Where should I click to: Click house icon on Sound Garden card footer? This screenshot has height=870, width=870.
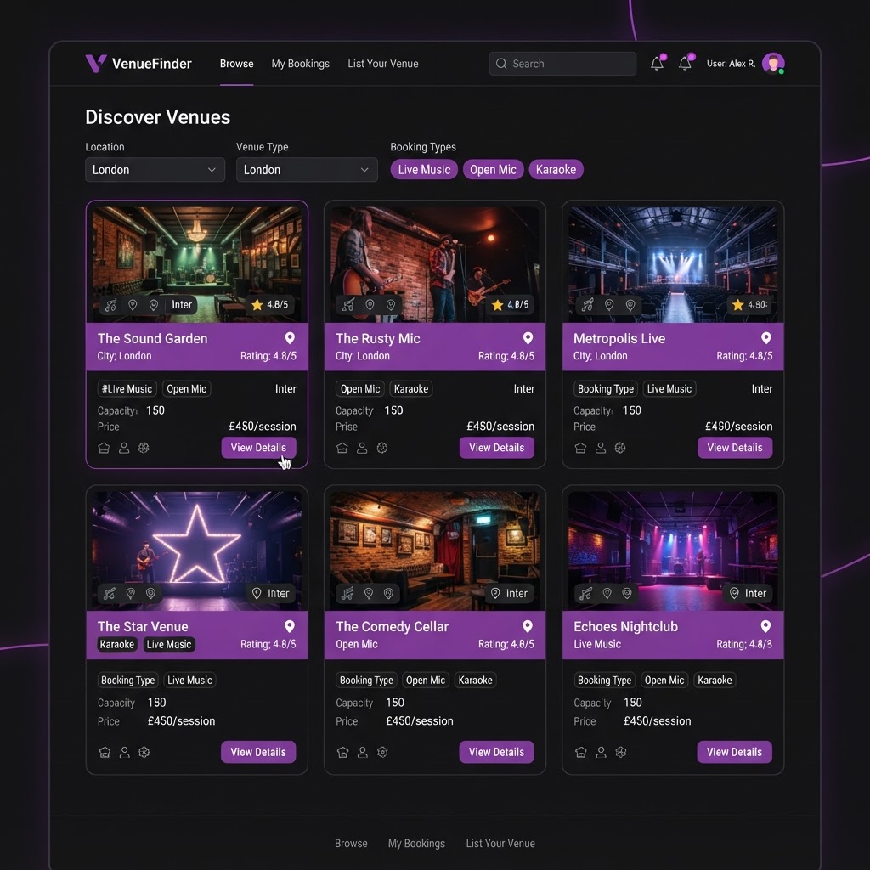(x=104, y=448)
